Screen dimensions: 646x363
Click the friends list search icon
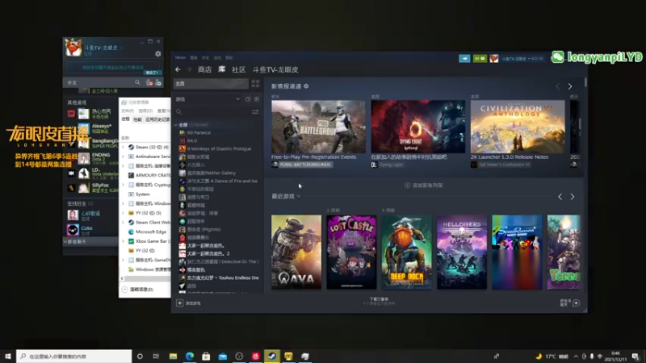pyautogui.click(x=137, y=83)
